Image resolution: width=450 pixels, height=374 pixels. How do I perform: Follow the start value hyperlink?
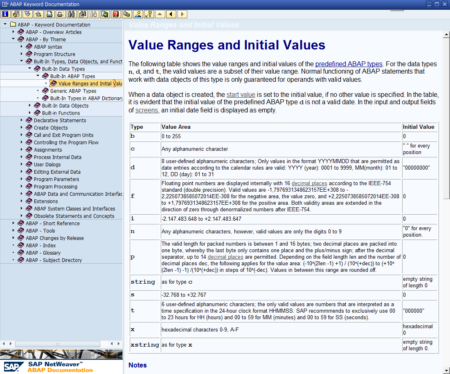241,94
